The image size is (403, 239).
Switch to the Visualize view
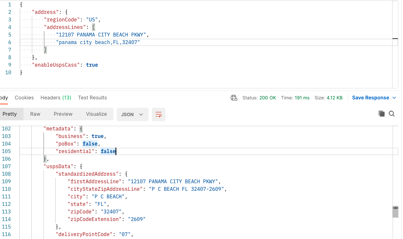(x=96, y=114)
